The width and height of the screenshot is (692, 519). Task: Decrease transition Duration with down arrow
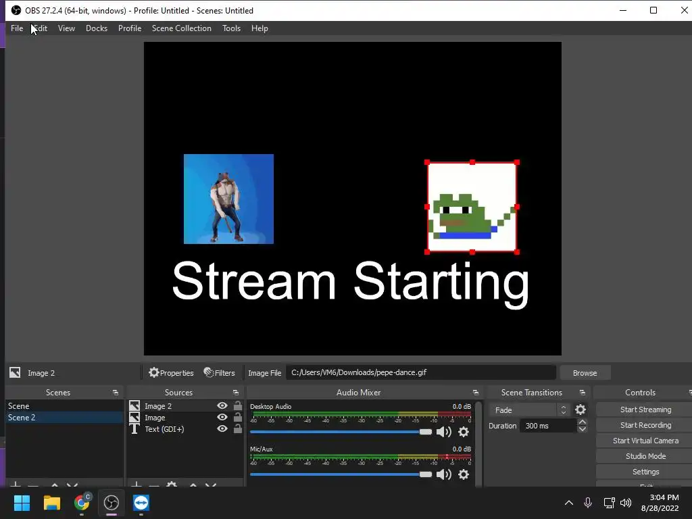coord(582,429)
